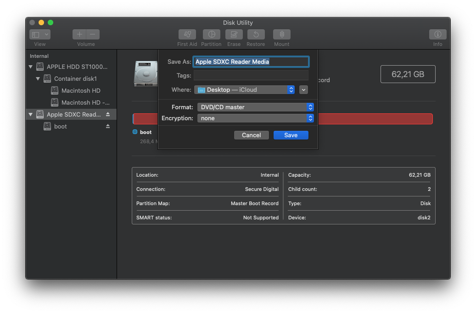Click the disk2 device value
Image resolution: width=476 pixels, height=313 pixels.
click(x=424, y=218)
